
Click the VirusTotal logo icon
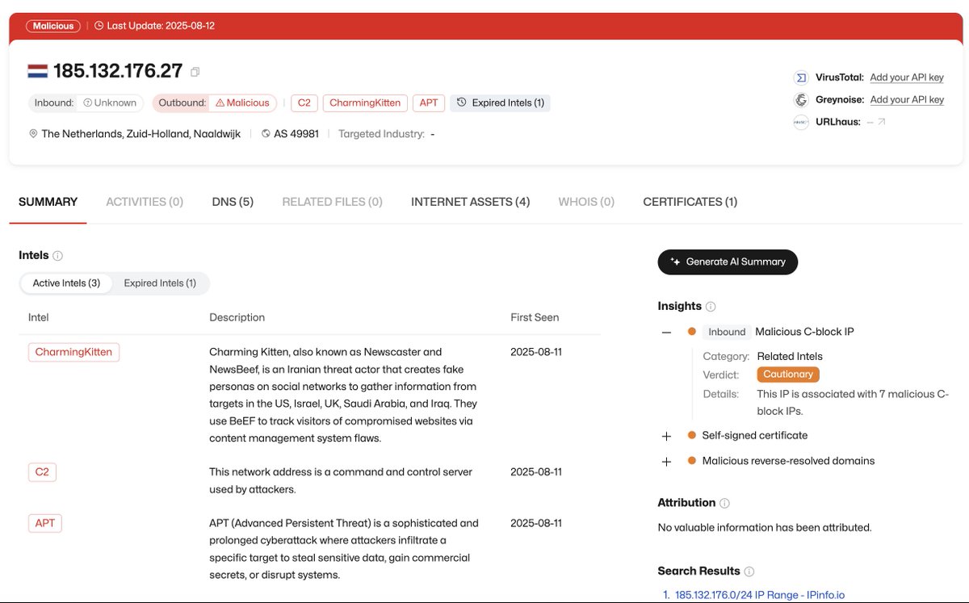click(x=801, y=77)
